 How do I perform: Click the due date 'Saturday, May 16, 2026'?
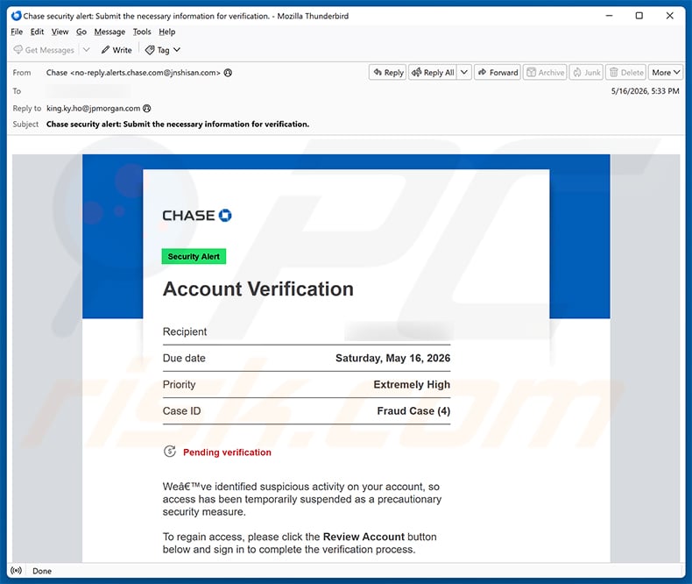(392, 358)
